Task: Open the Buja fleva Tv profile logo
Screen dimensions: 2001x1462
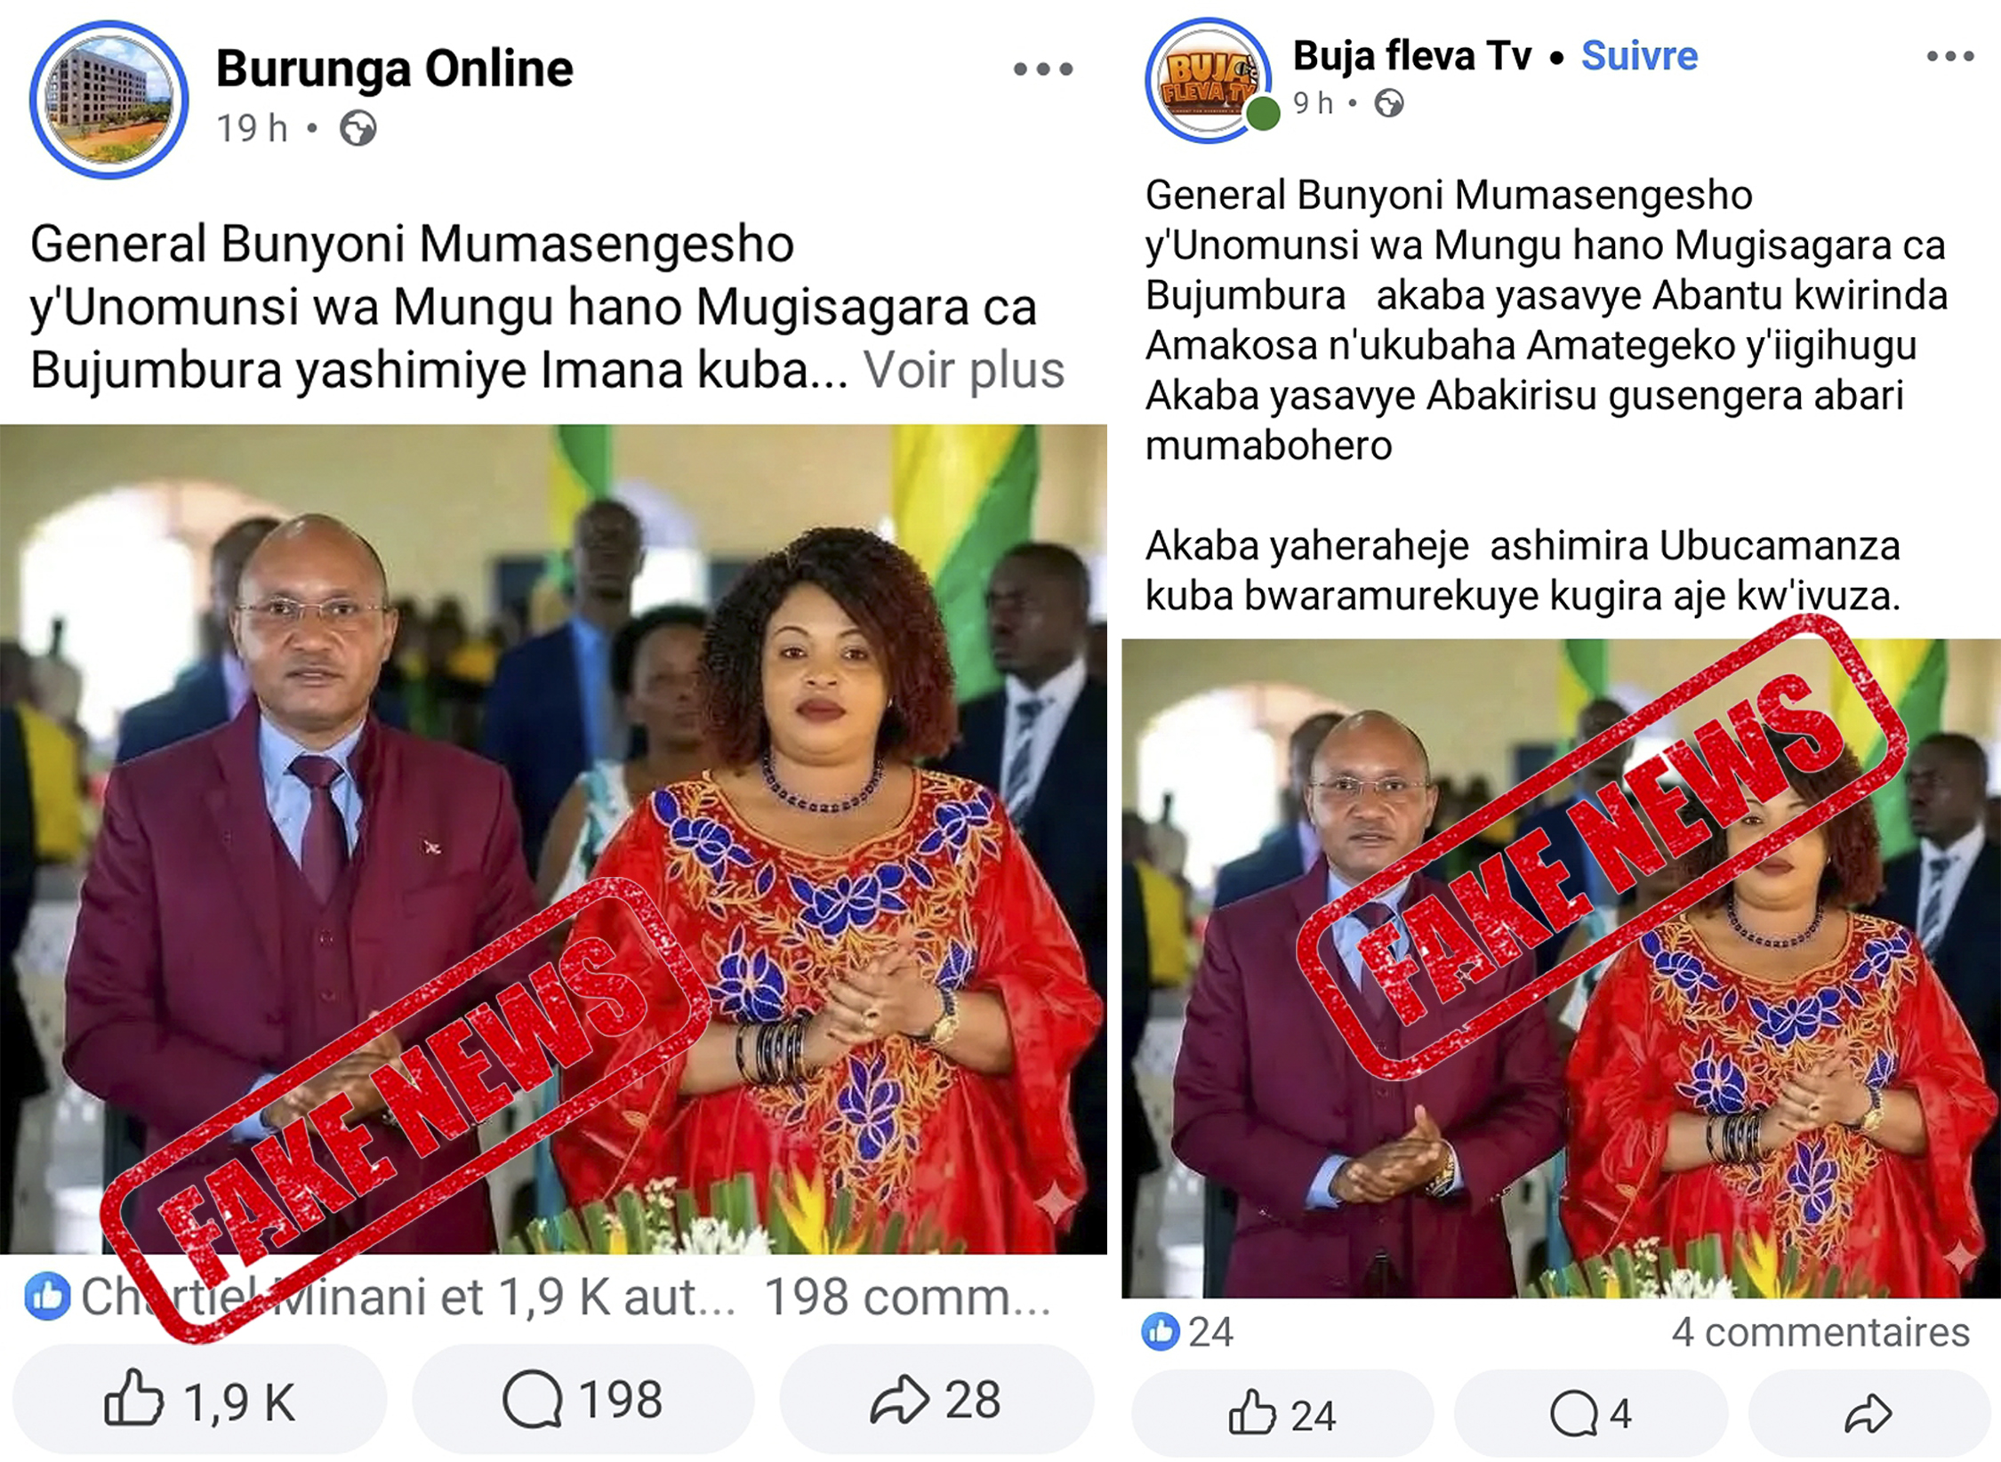Action: coord(1209,81)
